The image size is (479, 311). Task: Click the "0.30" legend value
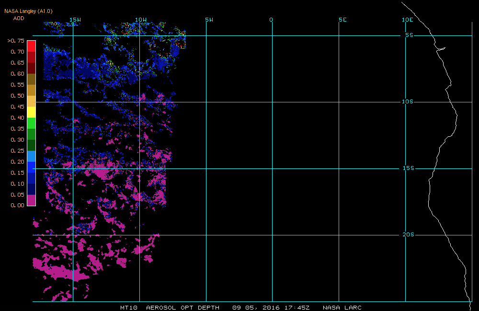17,140
